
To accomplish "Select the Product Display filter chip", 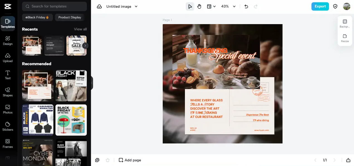I will tap(70, 17).
